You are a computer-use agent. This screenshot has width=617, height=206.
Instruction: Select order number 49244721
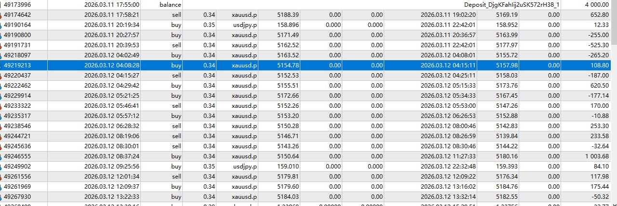click(17, 136)
